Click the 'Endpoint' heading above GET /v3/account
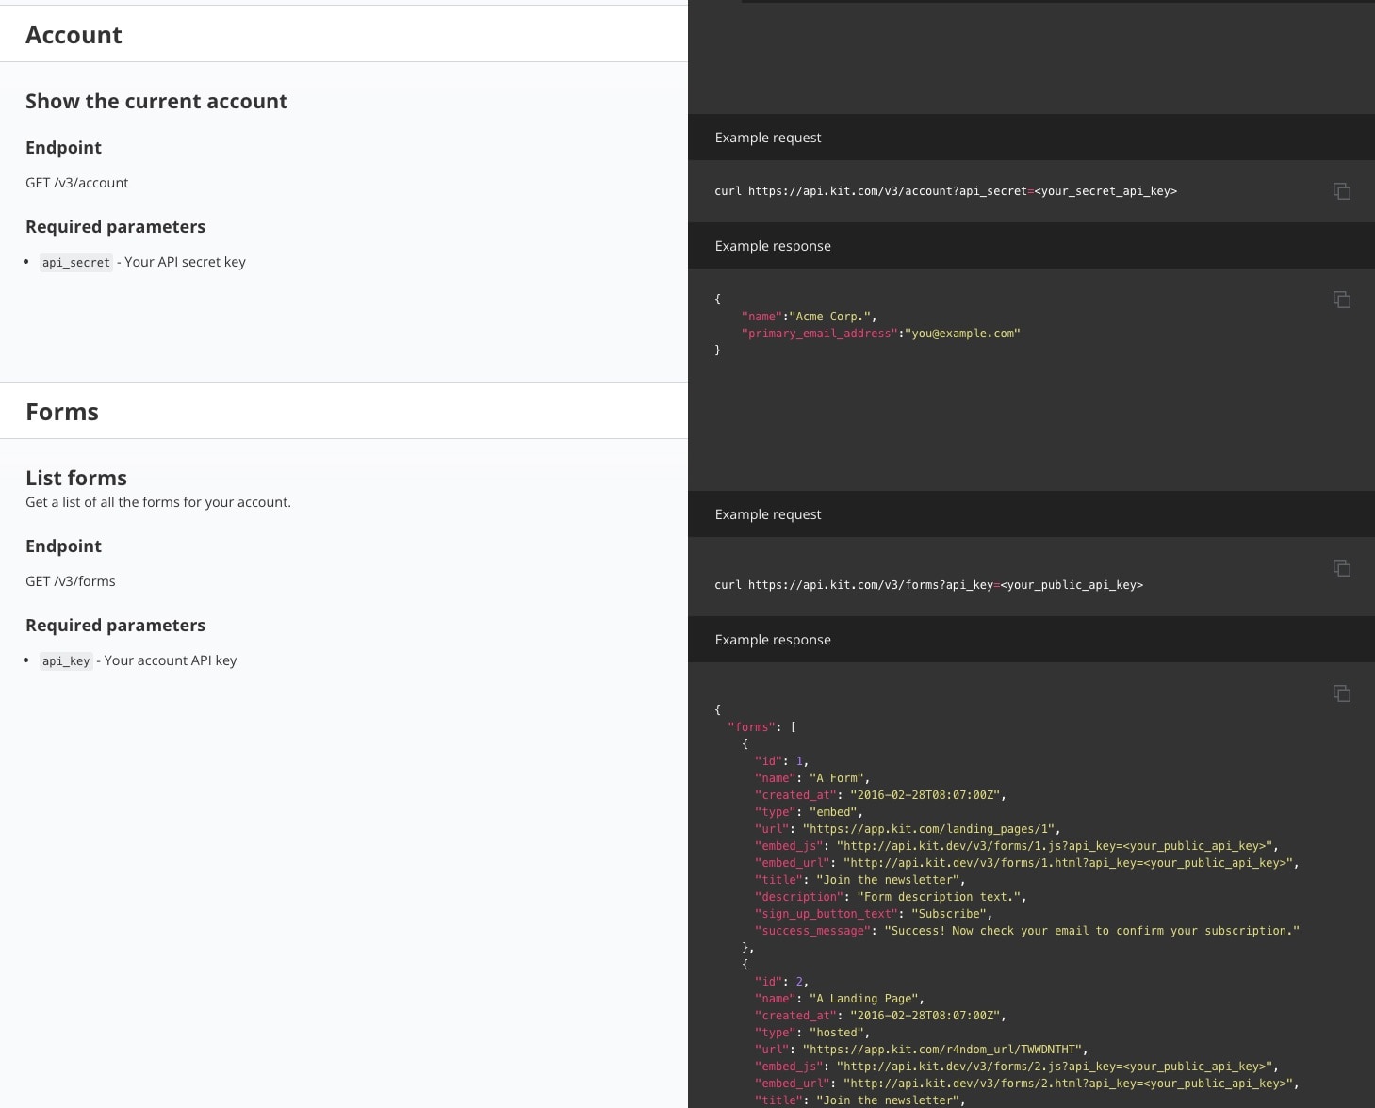The width and height of the screenshot is (1375, 1108). (x=63, y=148)
